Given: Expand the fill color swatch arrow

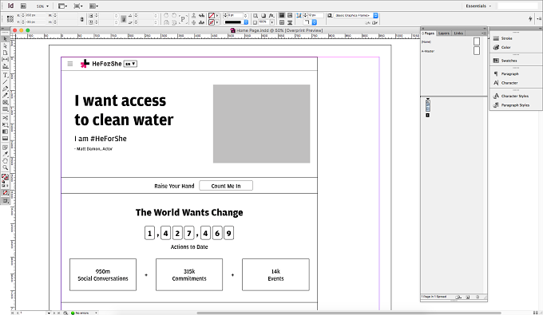Looking at the screenshot, I should tap(217, 16).
